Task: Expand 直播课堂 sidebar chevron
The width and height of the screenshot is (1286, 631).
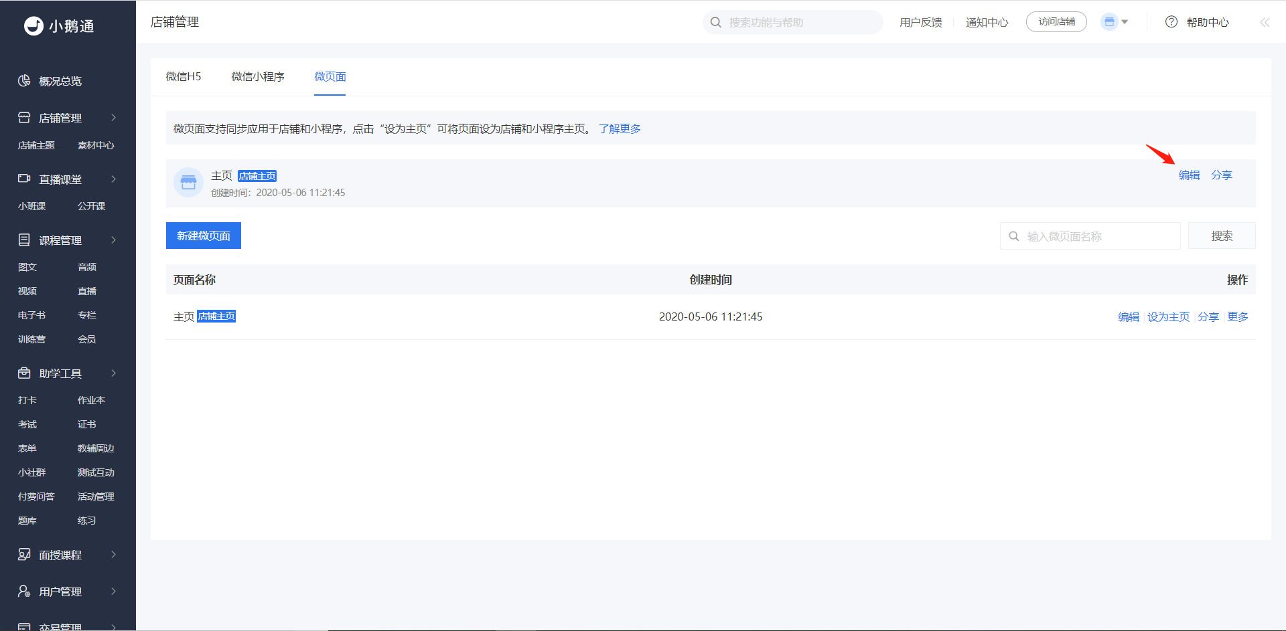Action: click(x=113, y=179)
